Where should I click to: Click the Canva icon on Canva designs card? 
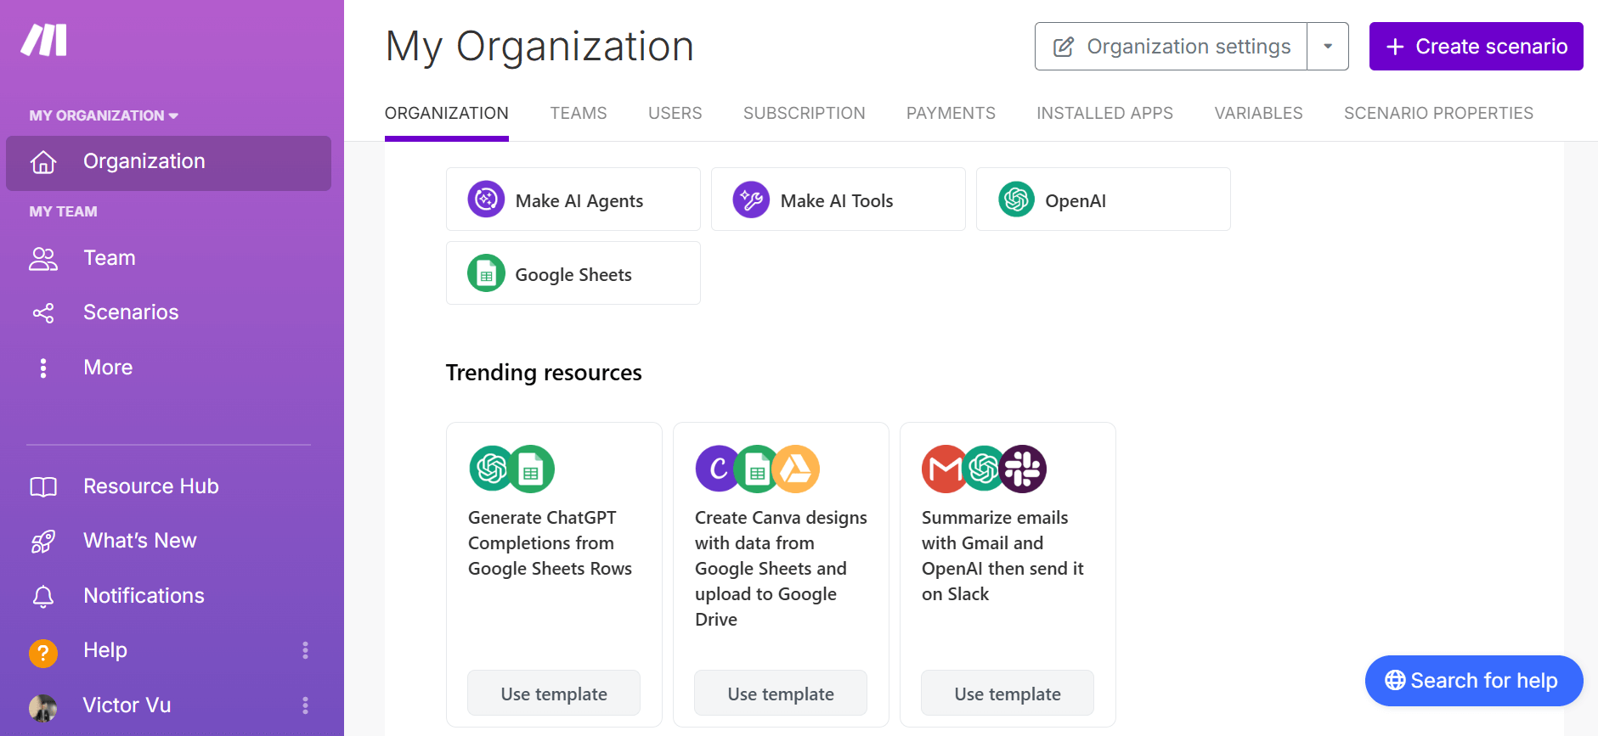(x=717, y=469)
